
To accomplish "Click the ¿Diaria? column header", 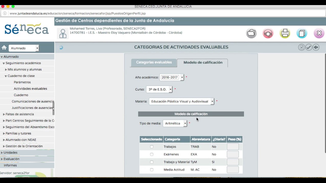I will (219, 139).
